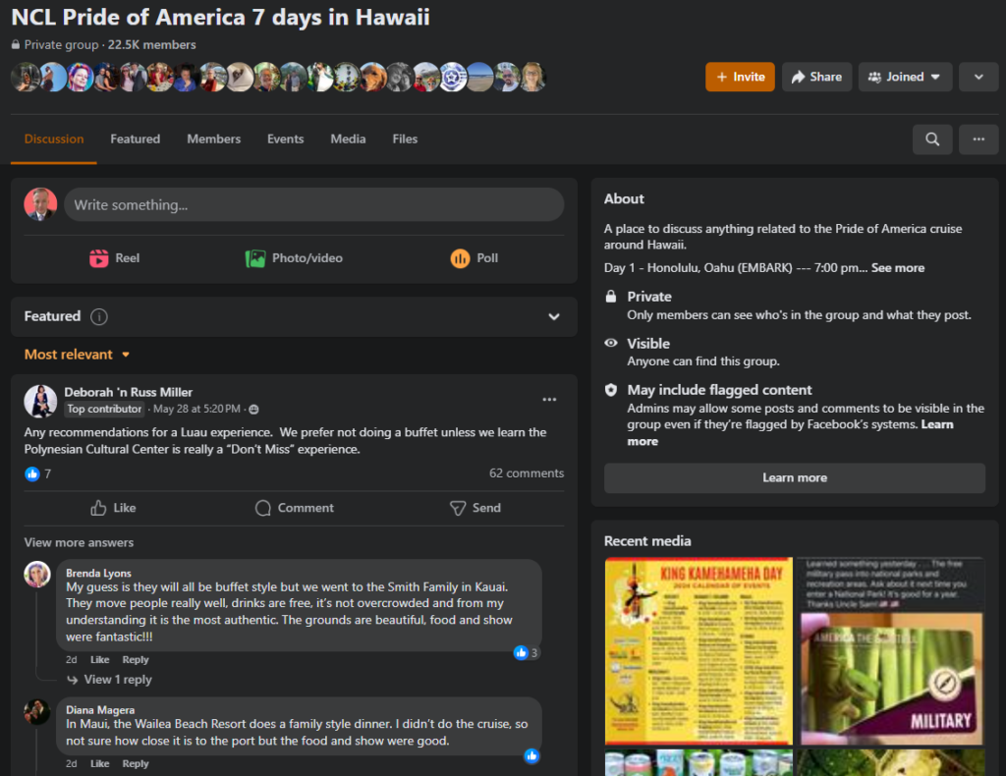Viewport: 1006px width, 776px height.
Task: Open the group tab bar three-dots menu
Action: point(978,139)
